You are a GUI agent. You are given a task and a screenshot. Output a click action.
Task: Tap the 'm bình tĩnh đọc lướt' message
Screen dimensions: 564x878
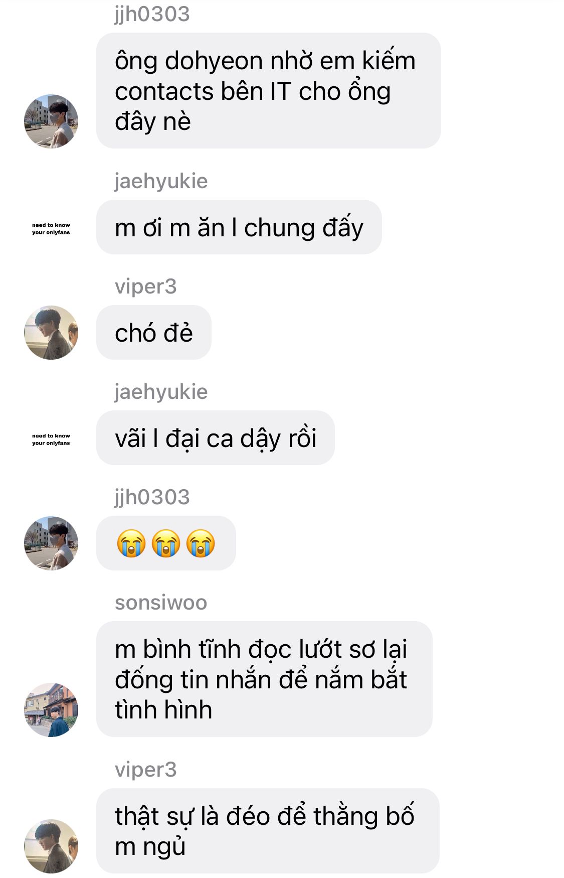pyautogui.click(x=264, y=679)
